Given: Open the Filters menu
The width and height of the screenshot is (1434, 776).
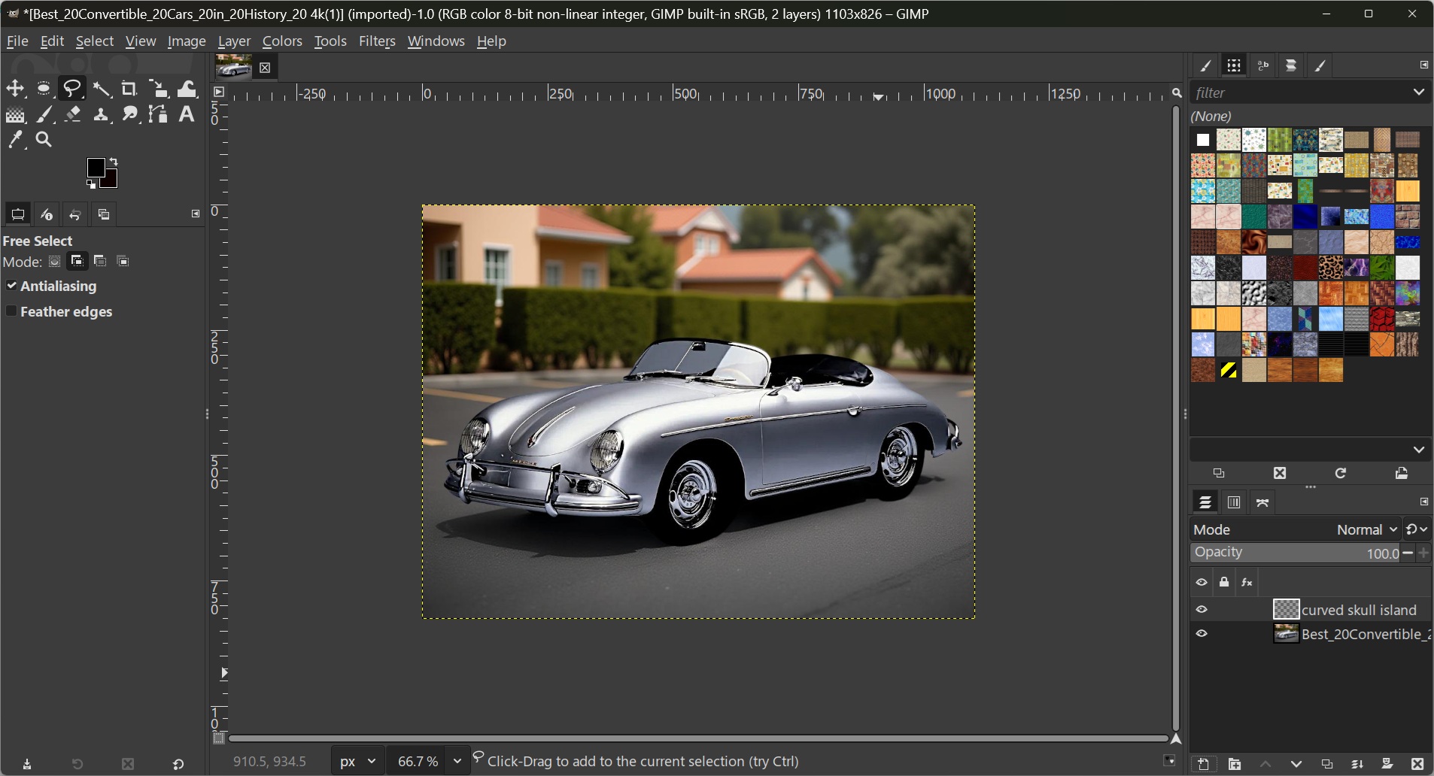Looking at the screenshot, I should click(x=376, y=41).
